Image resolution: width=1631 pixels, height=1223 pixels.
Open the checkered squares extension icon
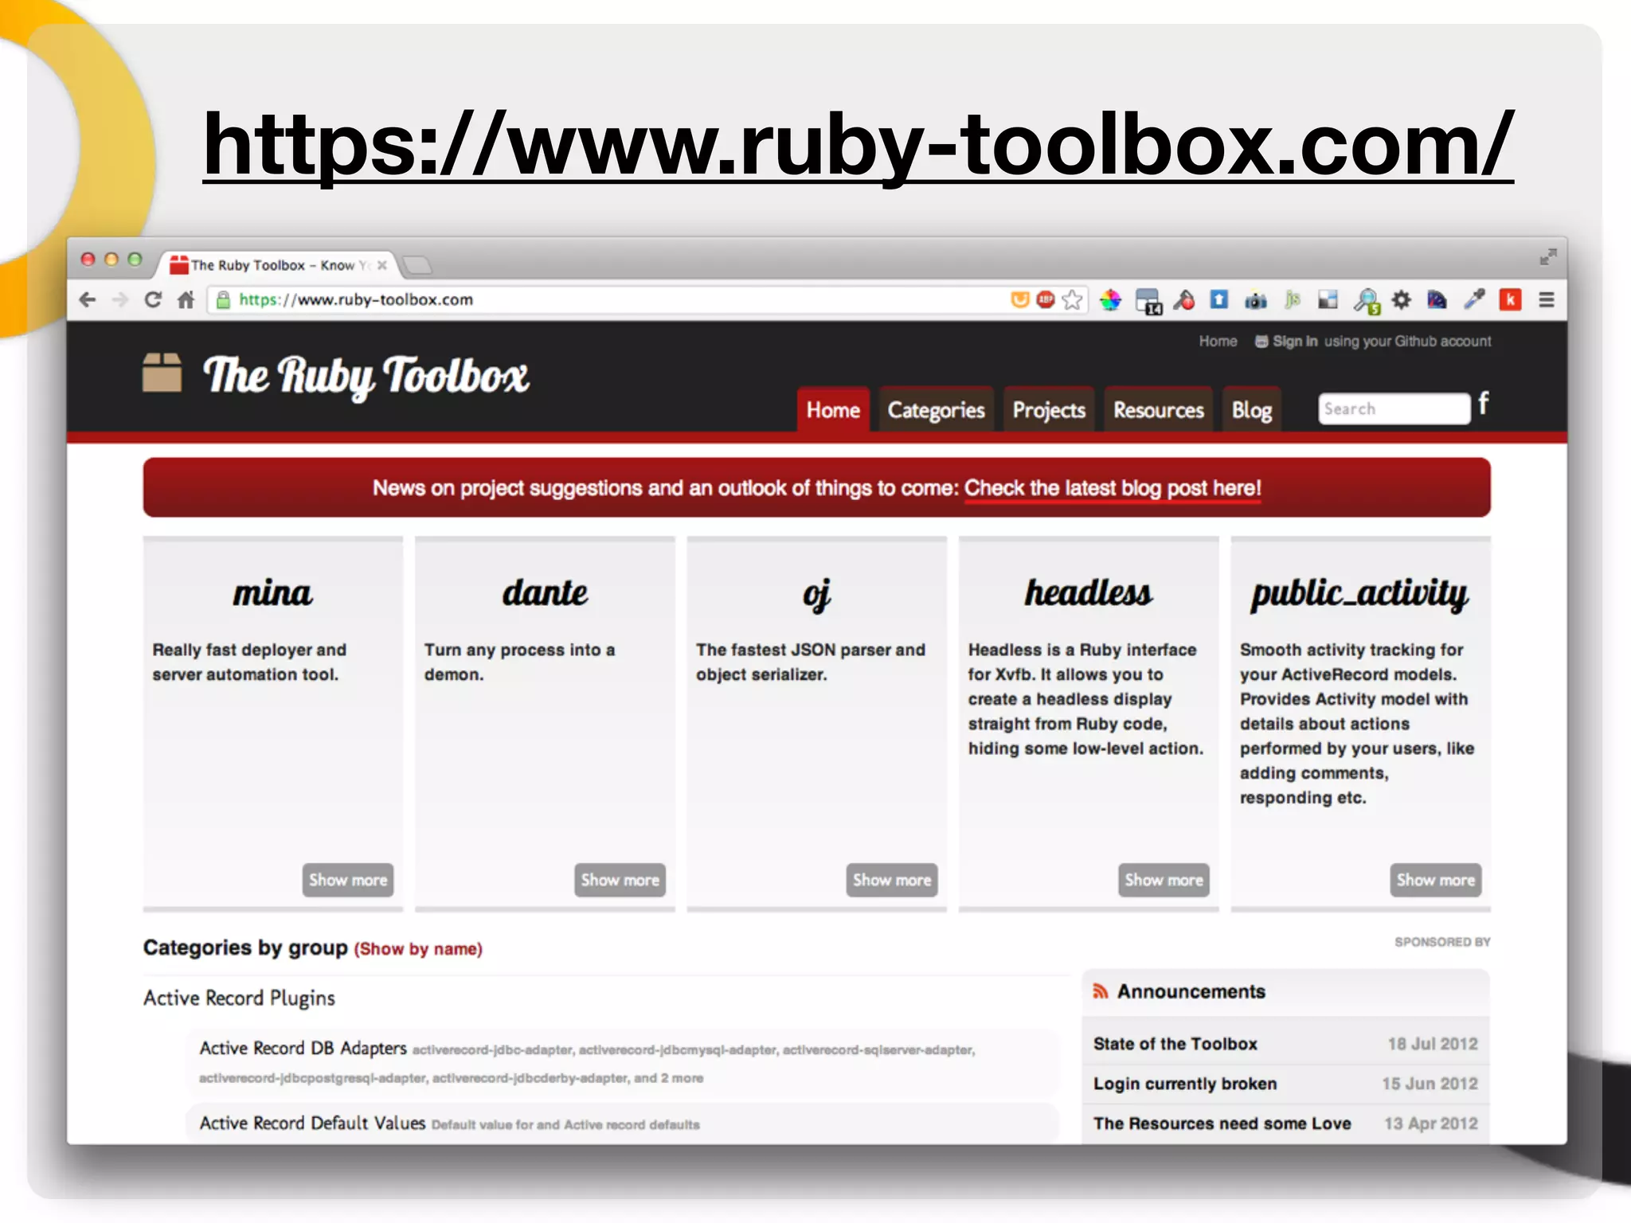[1328, 299]
